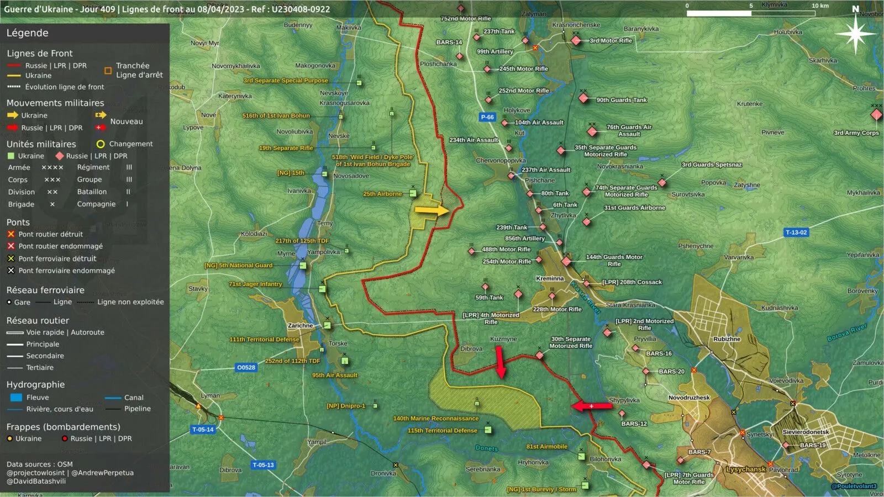This screenshot has height=497, width=884.
Task: Click the T-05-14 road shield
Action: pyautogui.click(x=203, y=430)
